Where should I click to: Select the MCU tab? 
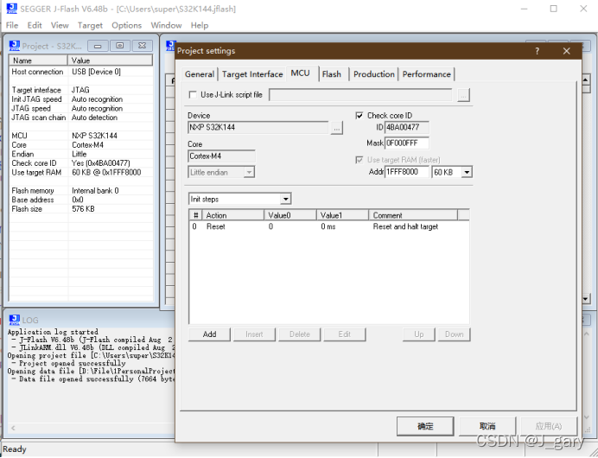(x=300, y=73)
